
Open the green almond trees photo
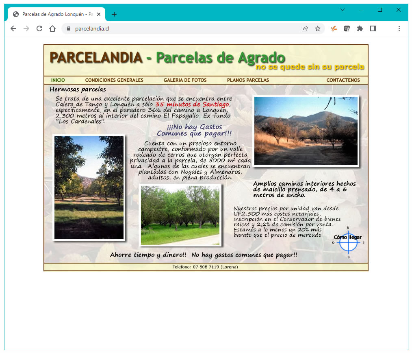click(x=180, y=215)
